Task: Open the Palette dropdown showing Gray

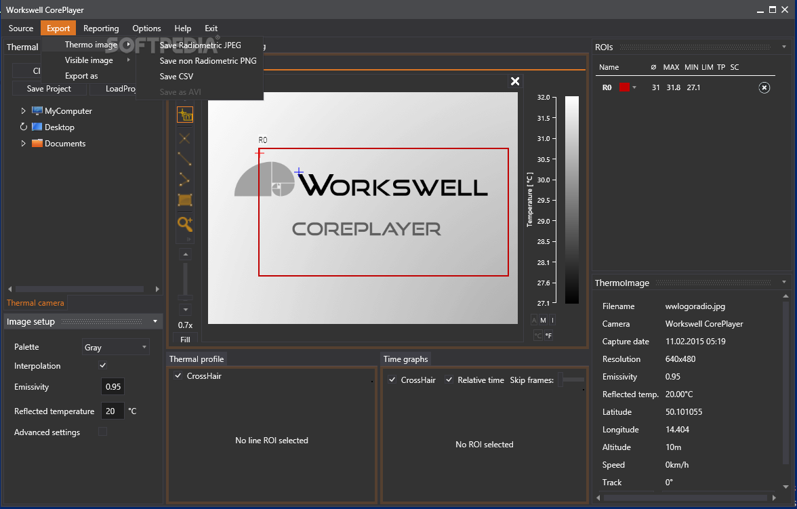Action: point(116,347)
